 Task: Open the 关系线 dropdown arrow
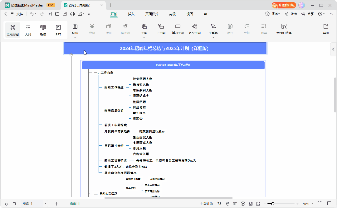[x=213, y=37]
